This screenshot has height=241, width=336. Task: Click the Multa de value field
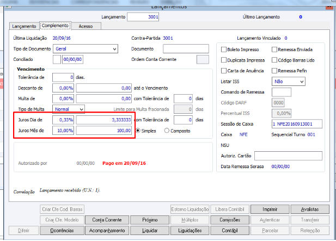point(103,98)
